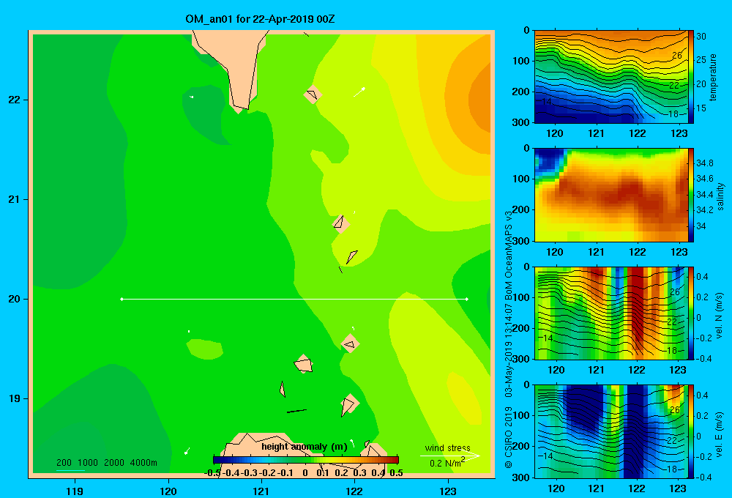The height and width of the screenshot is (498, 732).
Task: Click the "0.2 N/m" wind stress value
Action: 447,463
